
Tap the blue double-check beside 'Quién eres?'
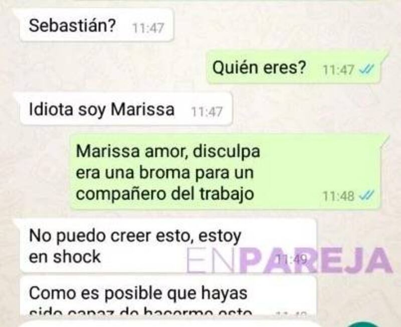click(x=367, y=69)
